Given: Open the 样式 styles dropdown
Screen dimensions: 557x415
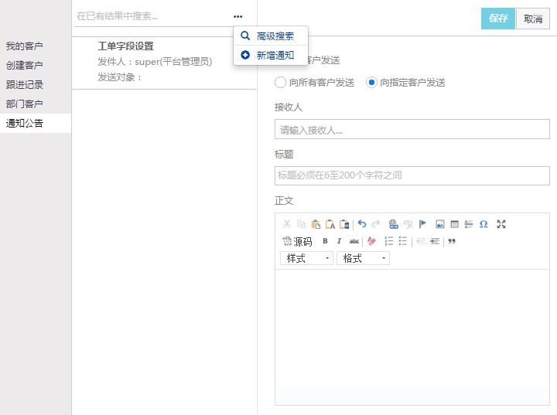Looking at the screenshot, I should 306,258.
